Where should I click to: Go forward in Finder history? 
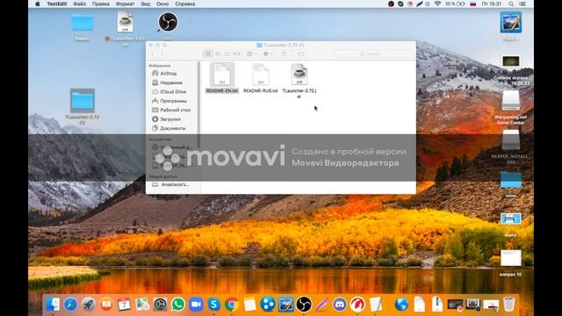click(x=162, y=54)
